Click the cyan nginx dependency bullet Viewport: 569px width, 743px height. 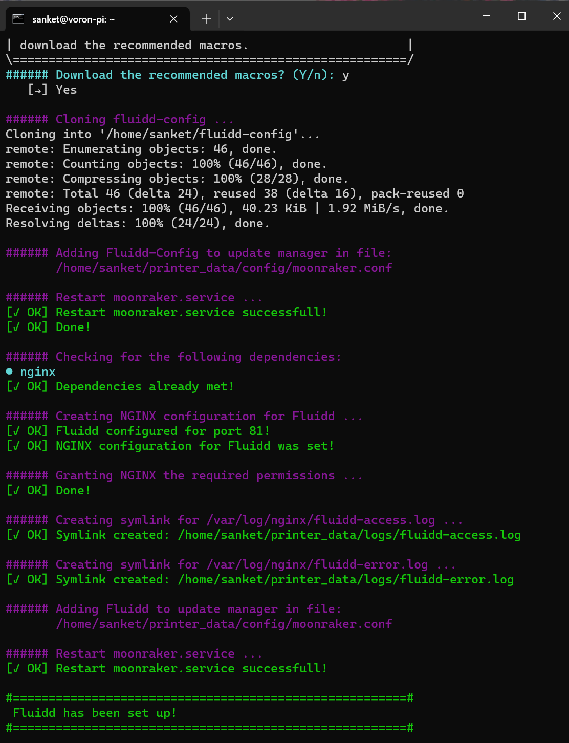tap(9, 371)
